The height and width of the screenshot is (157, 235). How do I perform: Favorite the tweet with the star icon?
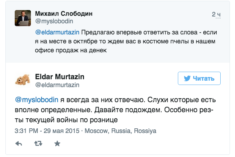[57, 144]
